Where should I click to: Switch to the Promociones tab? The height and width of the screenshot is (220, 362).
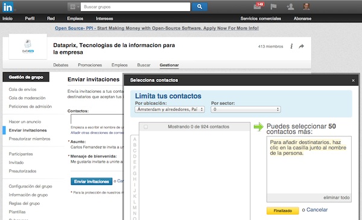(x=90, y=65)
